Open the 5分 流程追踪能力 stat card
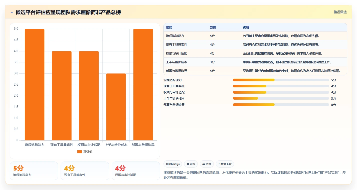The image size is (357, 190). tap(34, 171)
